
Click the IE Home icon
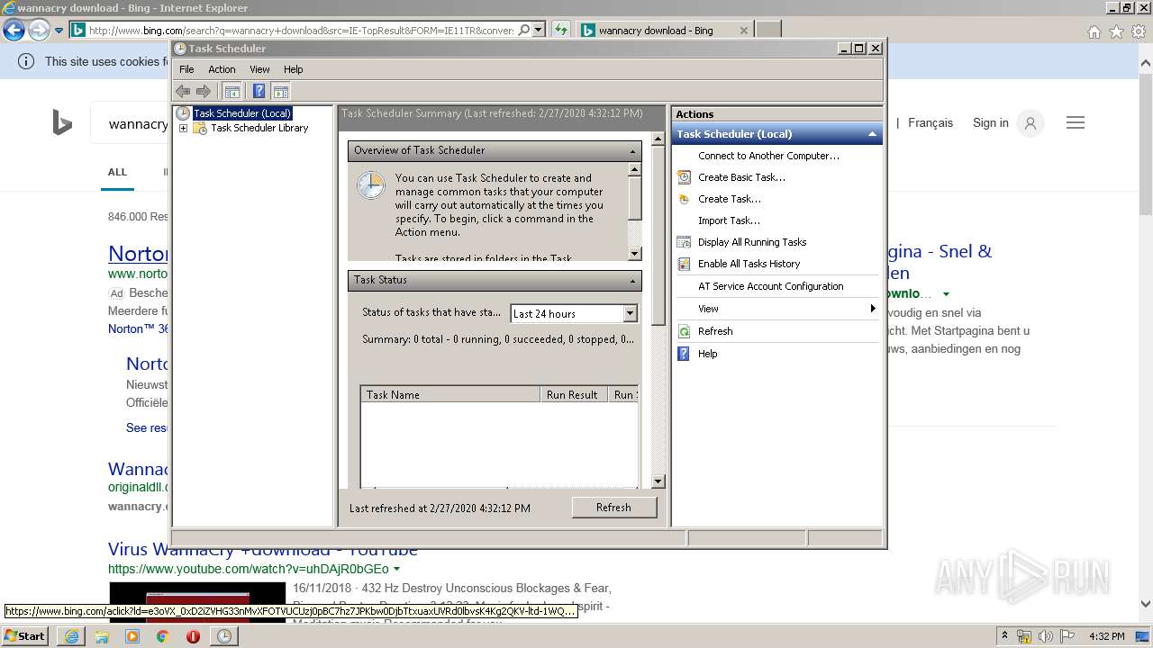tap(1094, 31)
